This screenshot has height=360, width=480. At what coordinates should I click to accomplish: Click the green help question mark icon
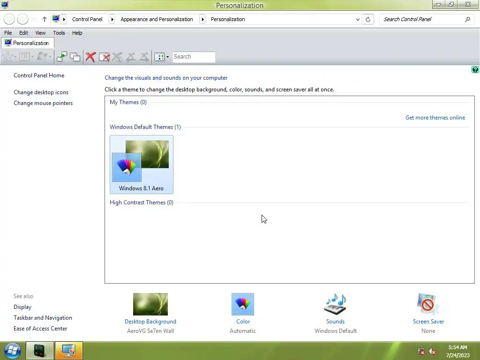point(475,69)
